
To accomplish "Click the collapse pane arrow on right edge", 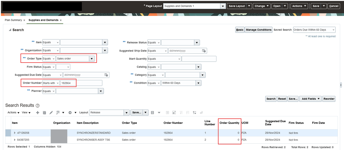I will 341,85.
